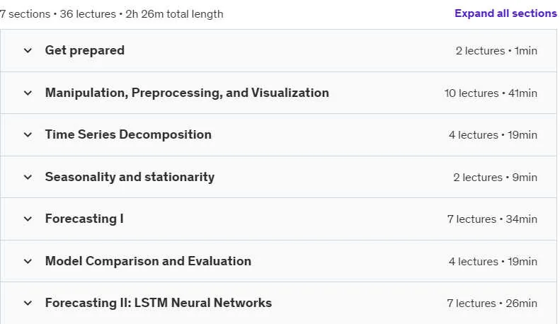Expand Model Comparison and Evaluation chevron
This screenshot has width=560, height=324.
[x=28, y=261]
